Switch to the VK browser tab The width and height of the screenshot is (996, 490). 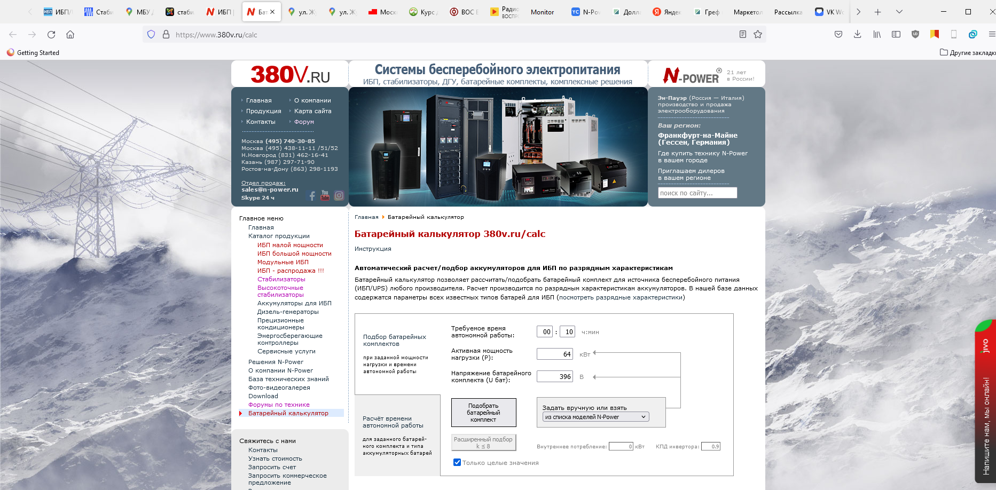click(829, 12)
